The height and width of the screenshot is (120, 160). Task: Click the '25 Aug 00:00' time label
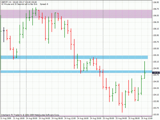tap(108, 118)
